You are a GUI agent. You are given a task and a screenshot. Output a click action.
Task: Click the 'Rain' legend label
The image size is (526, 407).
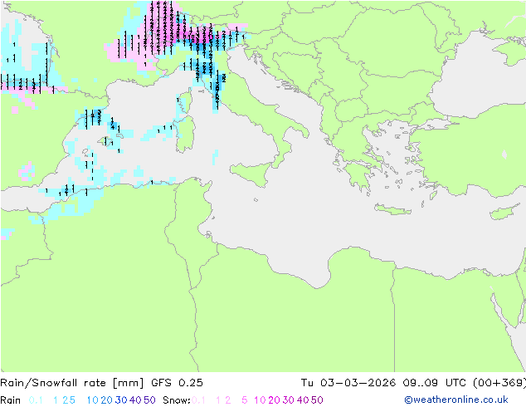coord(11,400)
